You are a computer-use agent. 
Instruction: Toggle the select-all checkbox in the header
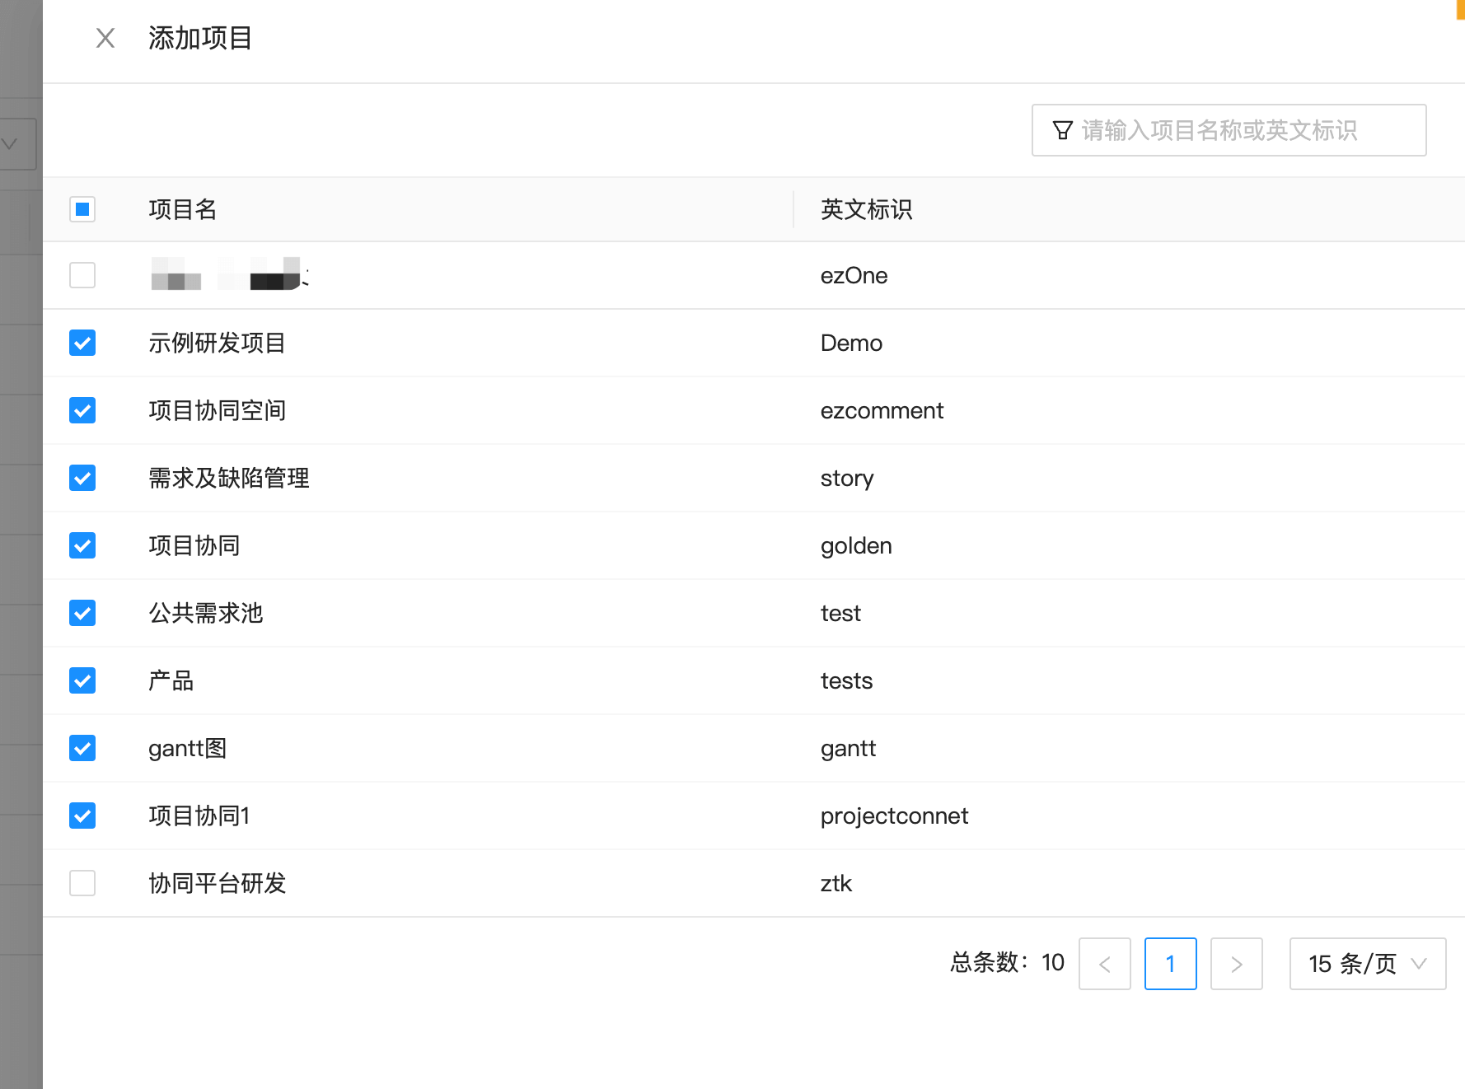pyautogui.click(x=82, y=209)
